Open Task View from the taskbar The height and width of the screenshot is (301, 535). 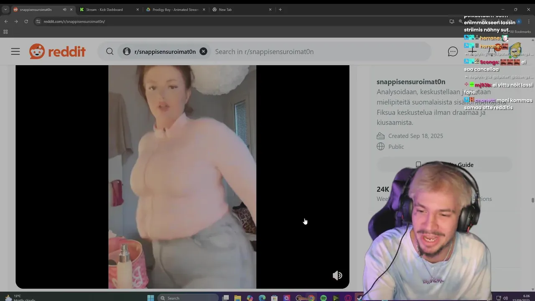click(225, 298)
